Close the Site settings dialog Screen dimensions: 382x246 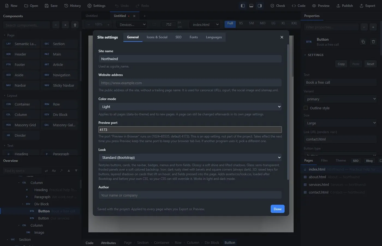282,37
